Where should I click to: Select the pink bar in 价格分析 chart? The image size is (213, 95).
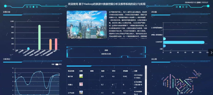[x=56, y=44]
